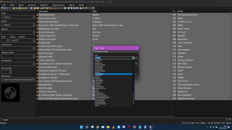Click the calculator icon in taskbar

pos(145,127)
